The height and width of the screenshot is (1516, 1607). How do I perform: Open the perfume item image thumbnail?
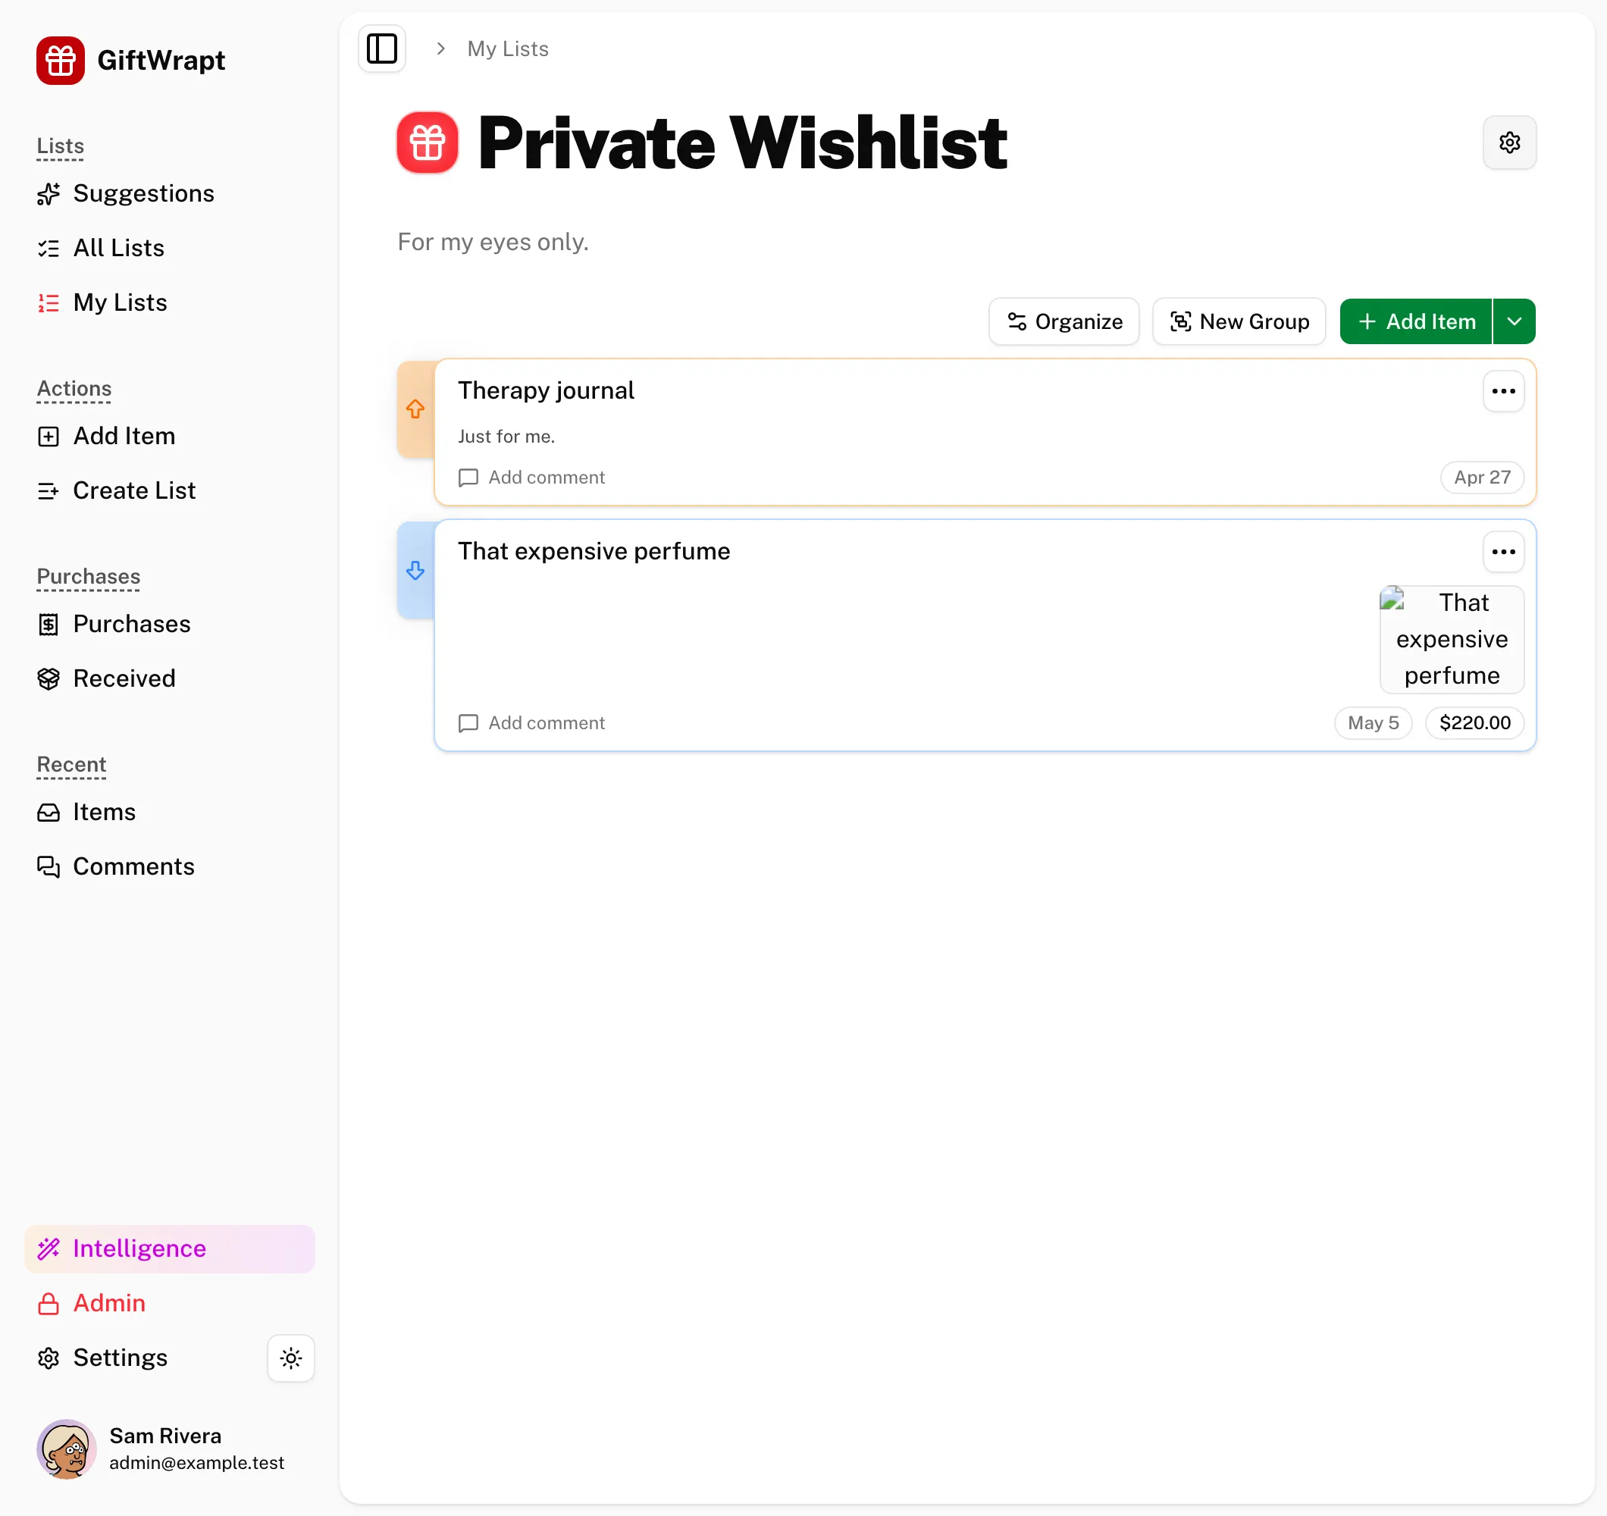pyautogui.click(x=1452, y=640)
